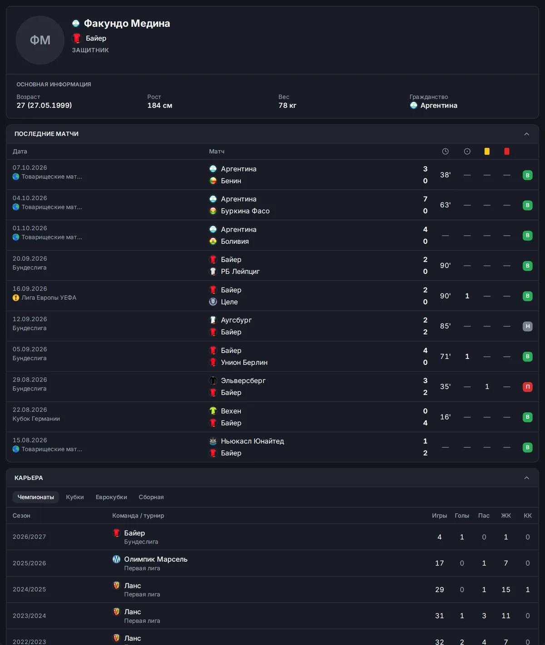Show the Сборная tab

(x=151, y=497)
